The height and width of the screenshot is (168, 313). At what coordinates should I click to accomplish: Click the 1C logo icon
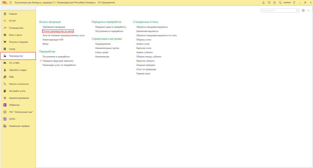tap(4, 2)
